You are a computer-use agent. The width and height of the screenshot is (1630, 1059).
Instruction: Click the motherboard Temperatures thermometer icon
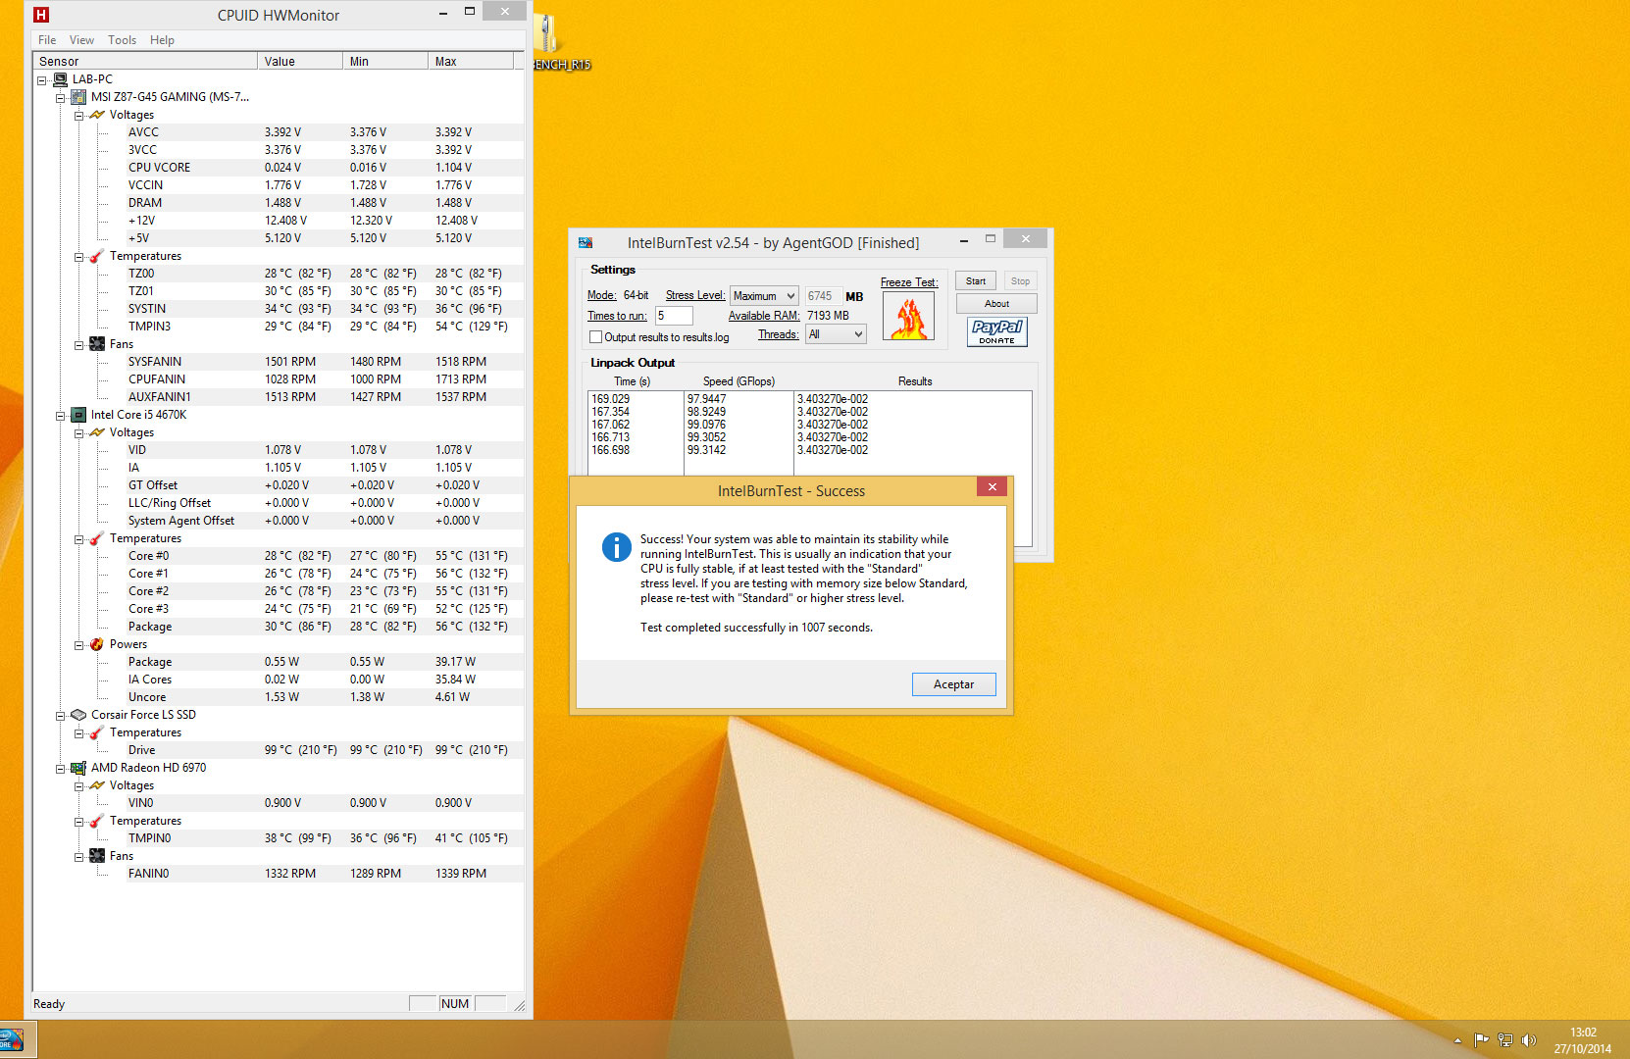click(97, 256)
